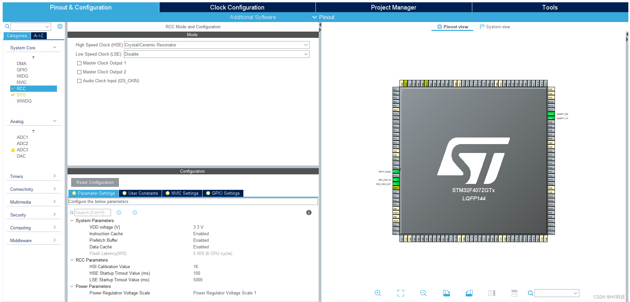
Task: Click the pin search magnifier icon
Action: pos(530,293)
